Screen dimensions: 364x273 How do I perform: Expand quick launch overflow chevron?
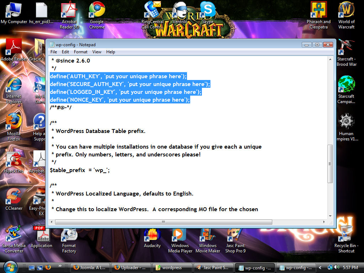pyautogui.click(x=60, y=266)
